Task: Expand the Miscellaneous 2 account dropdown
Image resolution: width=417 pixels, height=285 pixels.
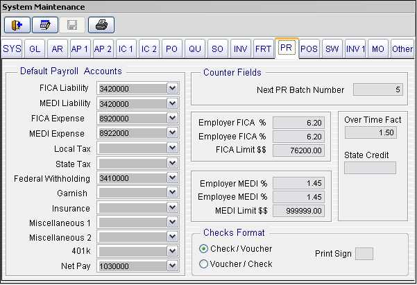Action: tap(172, 237)
